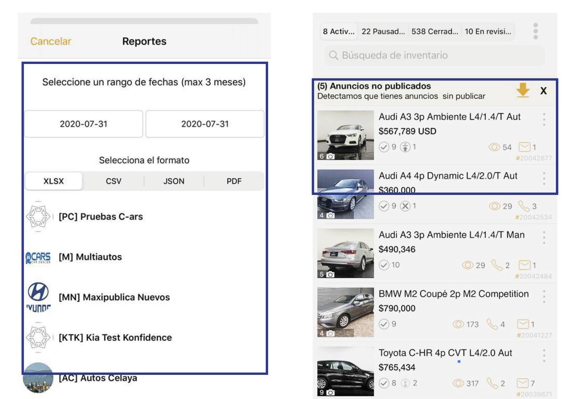
Task: Open the 10 En revisi... tab
Action: coord(488,31)
